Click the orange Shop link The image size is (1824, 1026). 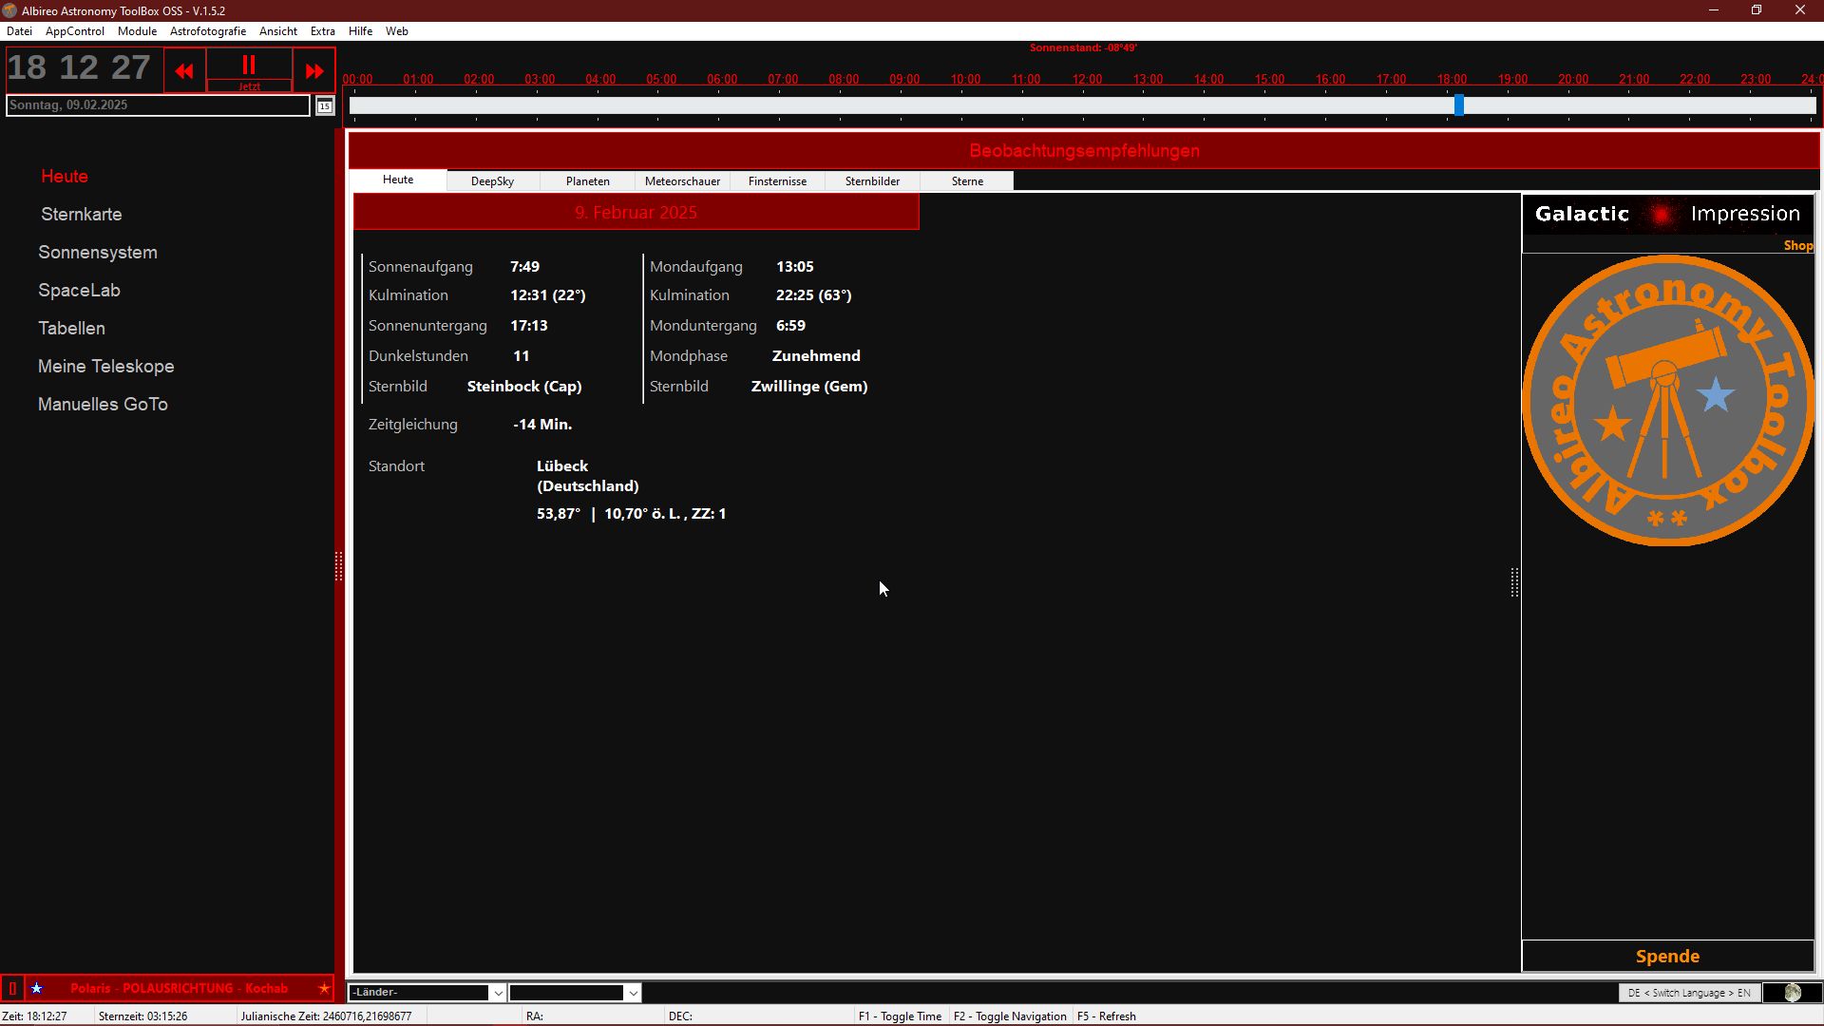click(1797, 246)
